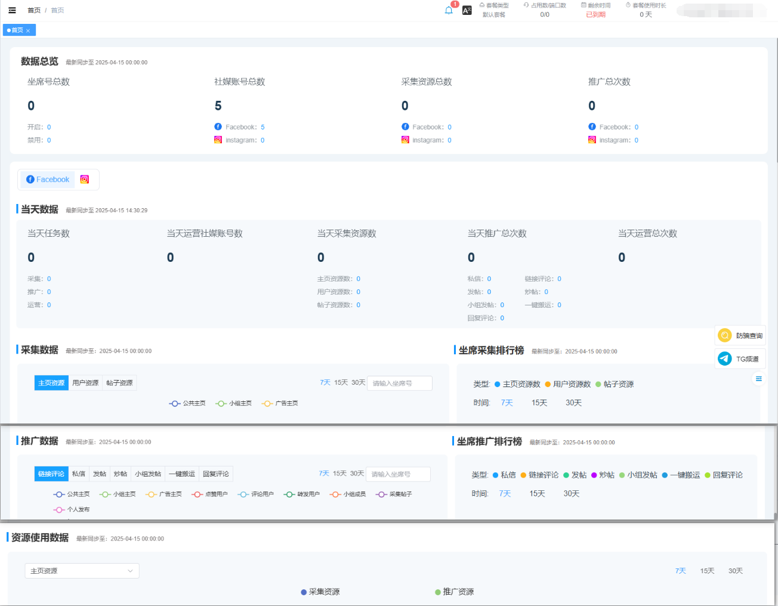Open the 防骗查询 floating button
Image resolution: width=778 pixels, height=606 pixels.
(x=740, y=336)
